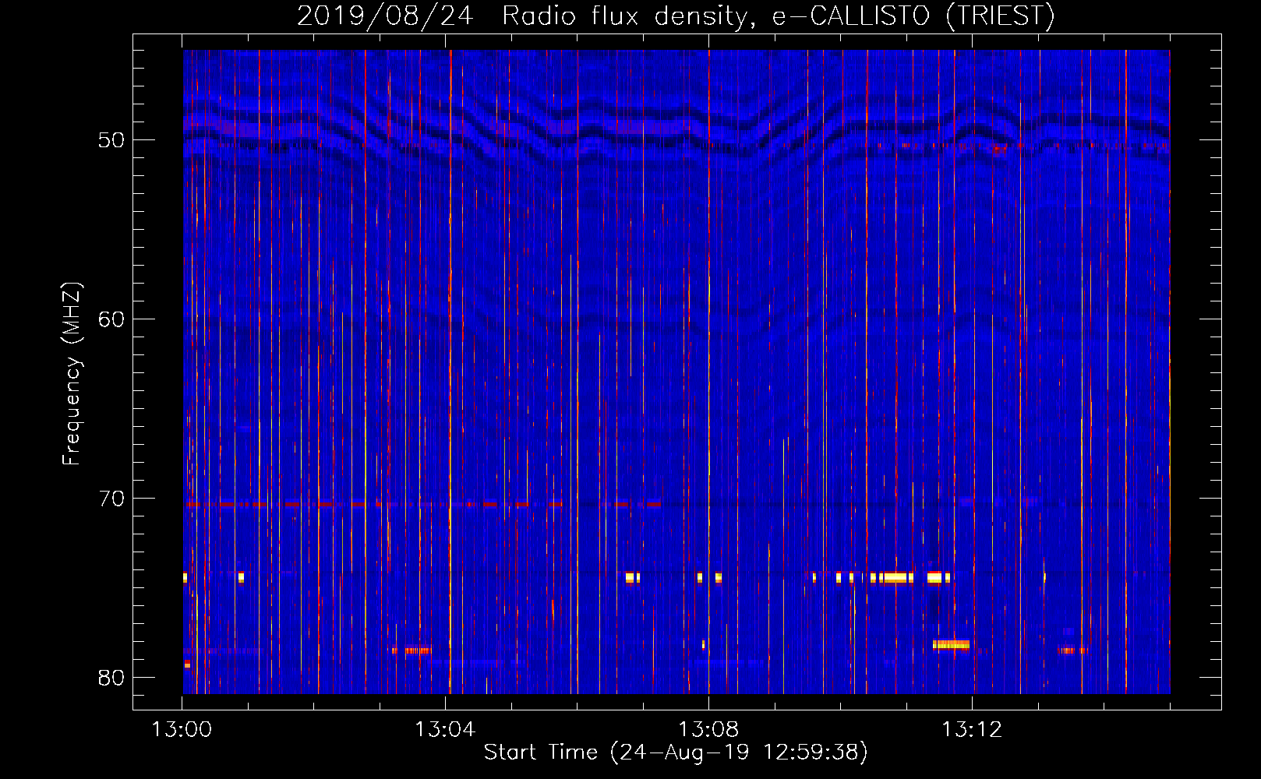This screenshot has width=1261, height=779.
Task: Click the plot title 'Radio flux density, e-CALLISTO (TRIEST)'
Action: coord(779,16)
